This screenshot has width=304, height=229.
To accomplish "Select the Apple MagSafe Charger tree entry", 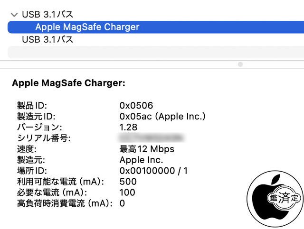I will coord(87,27).
